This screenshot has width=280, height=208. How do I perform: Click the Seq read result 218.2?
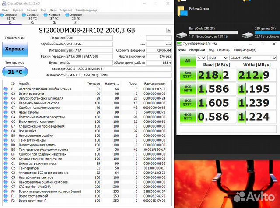216,75
